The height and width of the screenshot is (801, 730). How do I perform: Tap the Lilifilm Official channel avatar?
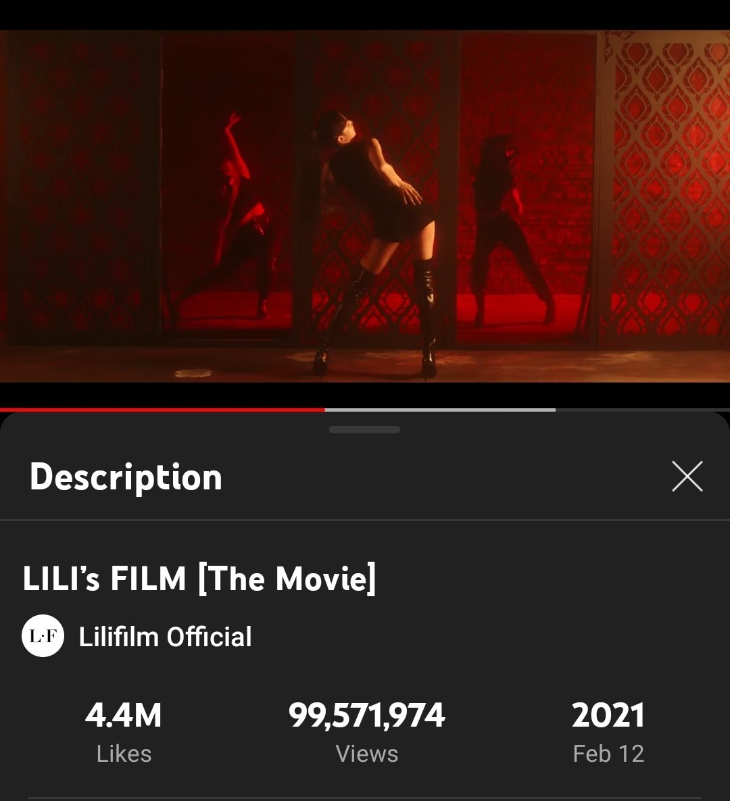coord(43,636)
